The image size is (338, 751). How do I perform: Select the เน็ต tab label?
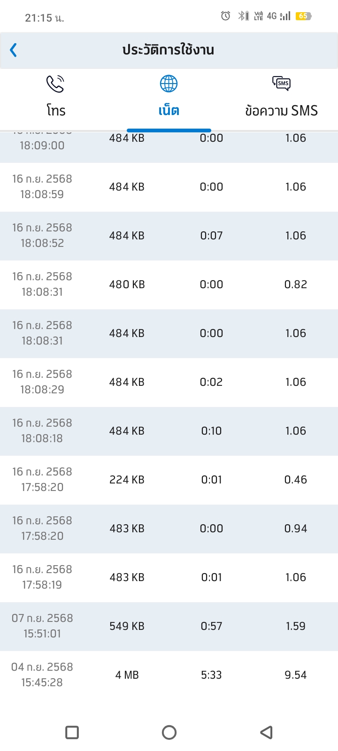169,111
